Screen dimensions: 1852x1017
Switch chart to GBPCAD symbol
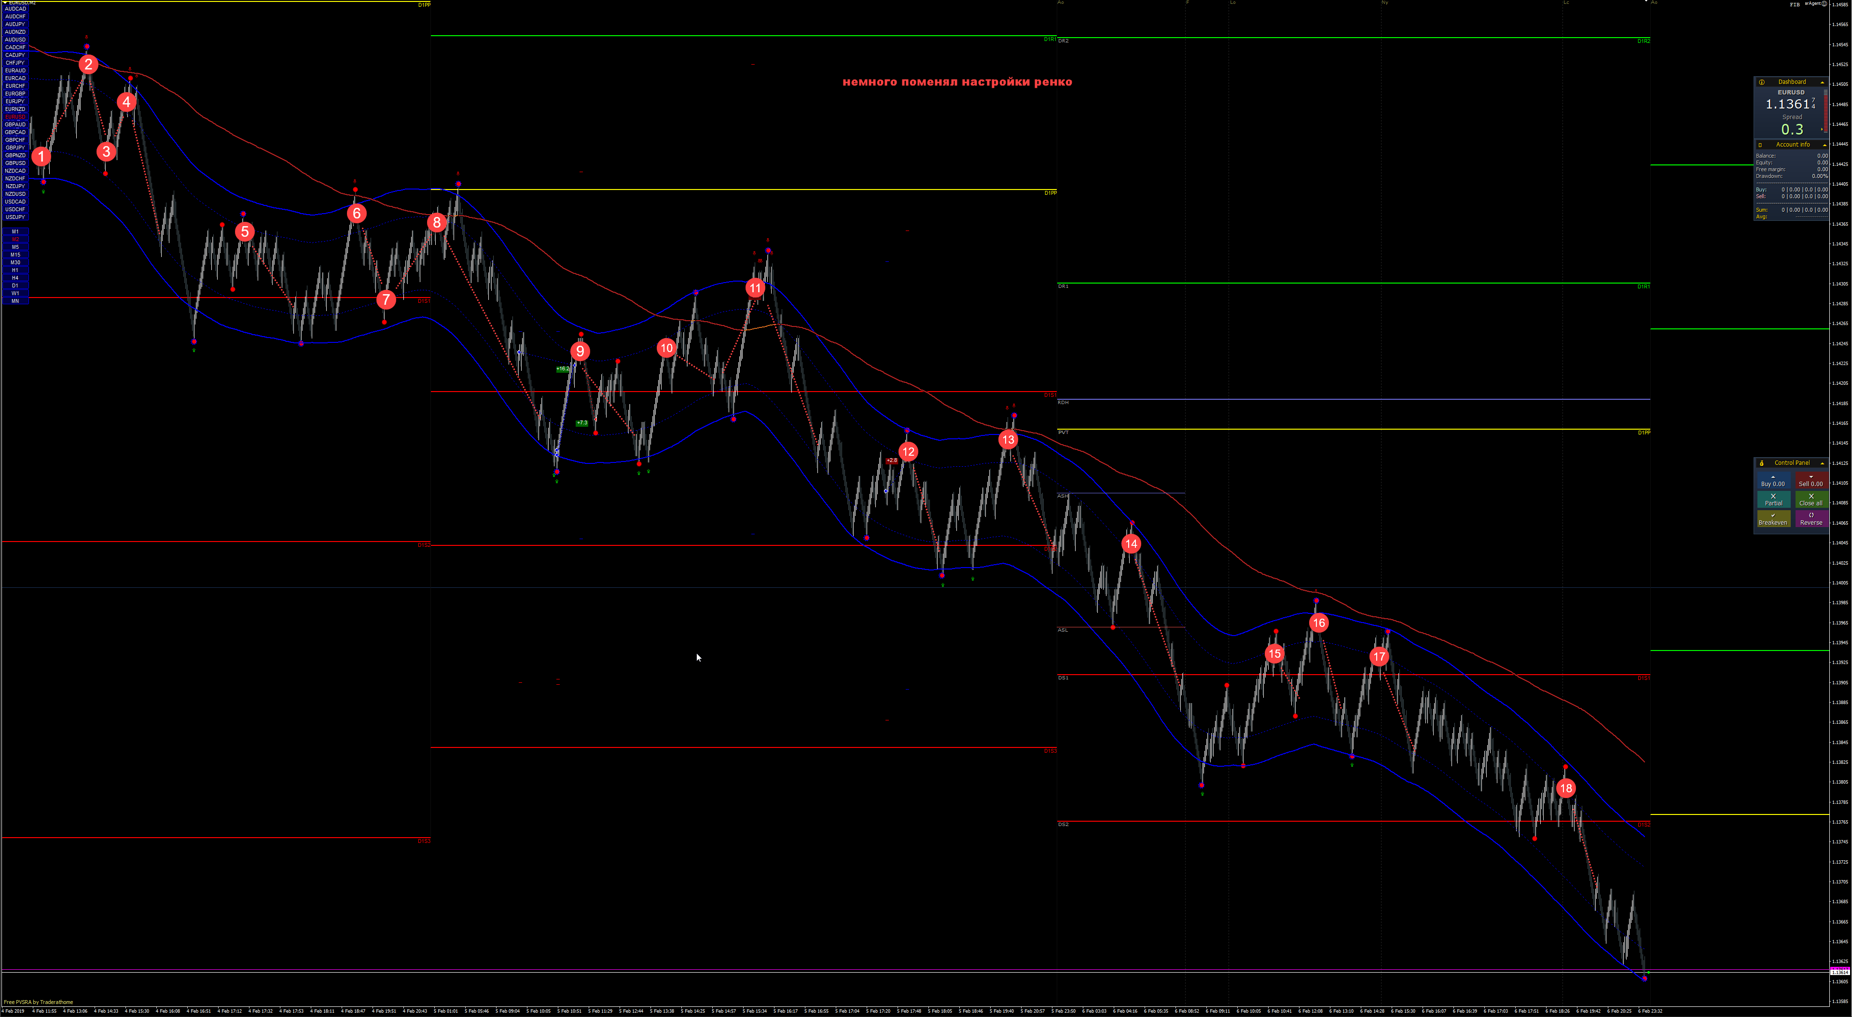pyautogui.click(x=15, y=132)
